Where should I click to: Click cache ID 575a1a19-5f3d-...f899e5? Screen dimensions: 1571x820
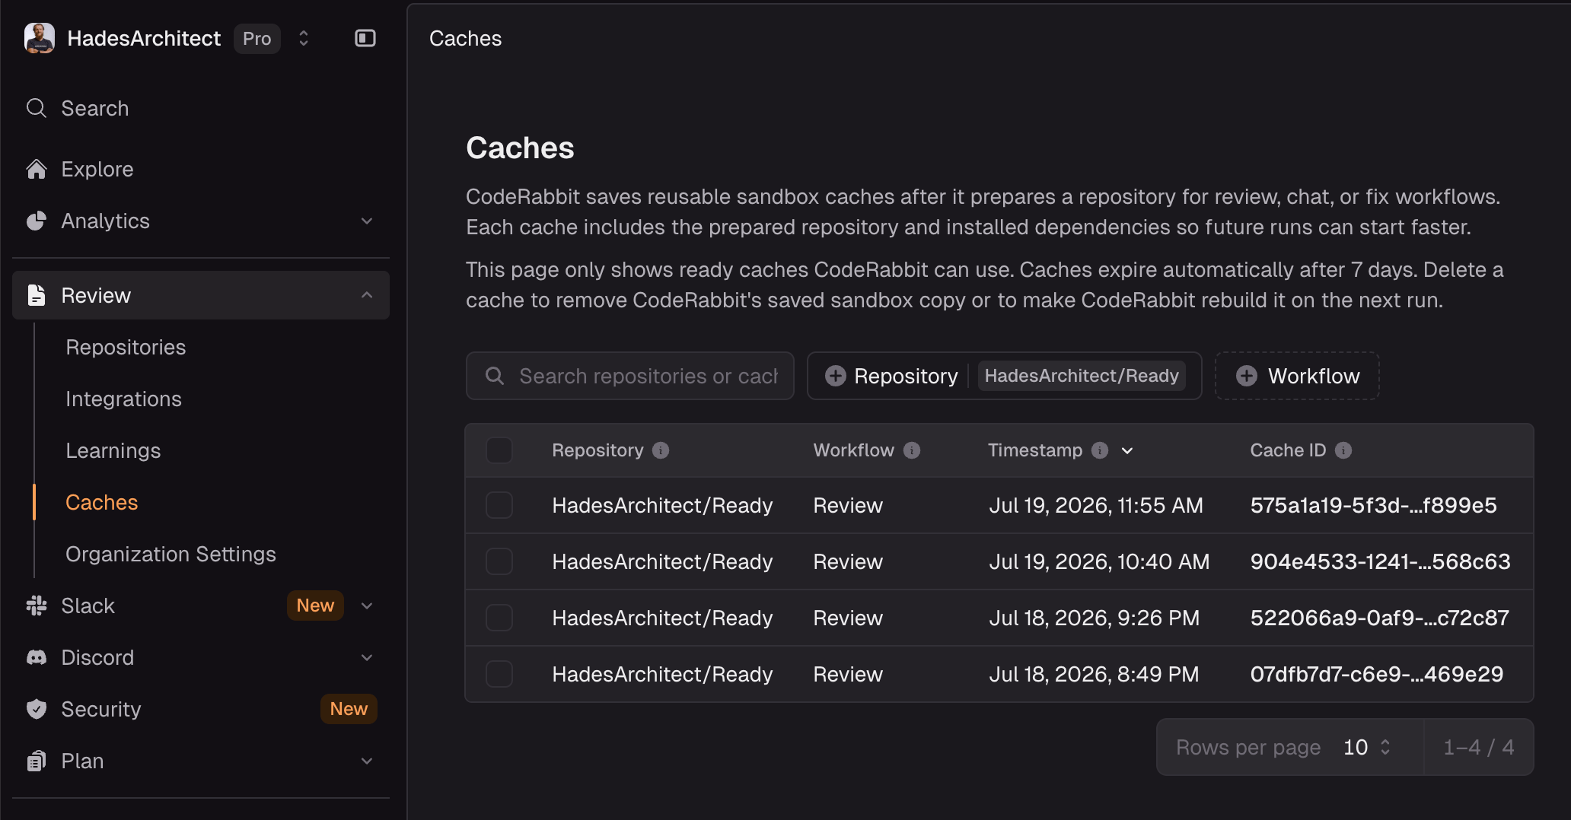1373,505
